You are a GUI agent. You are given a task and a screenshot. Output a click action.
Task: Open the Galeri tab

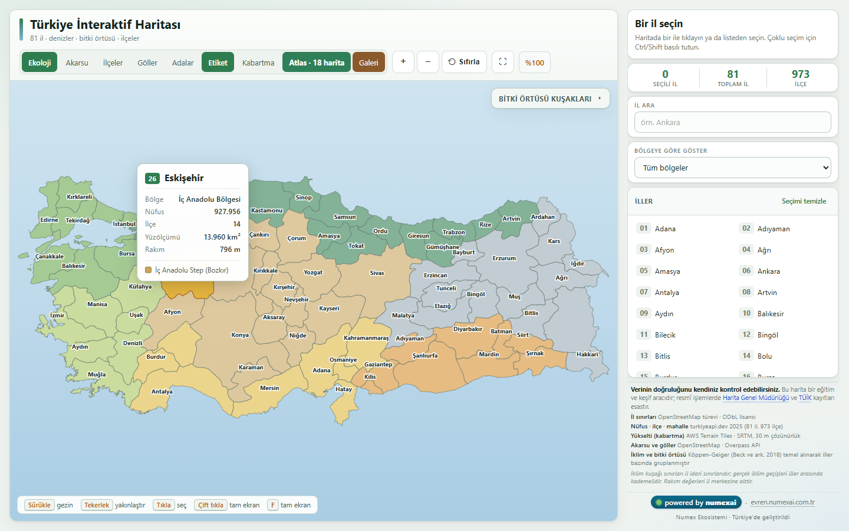[368, 63]
